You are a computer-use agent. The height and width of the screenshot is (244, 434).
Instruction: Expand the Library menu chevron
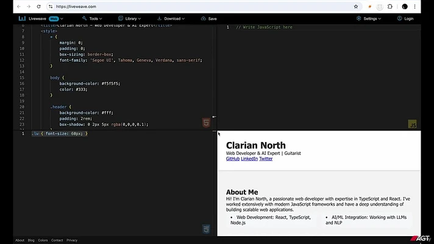[139, 19]
